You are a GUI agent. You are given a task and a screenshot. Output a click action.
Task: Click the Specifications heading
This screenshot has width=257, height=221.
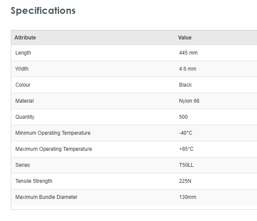point(43,11)
